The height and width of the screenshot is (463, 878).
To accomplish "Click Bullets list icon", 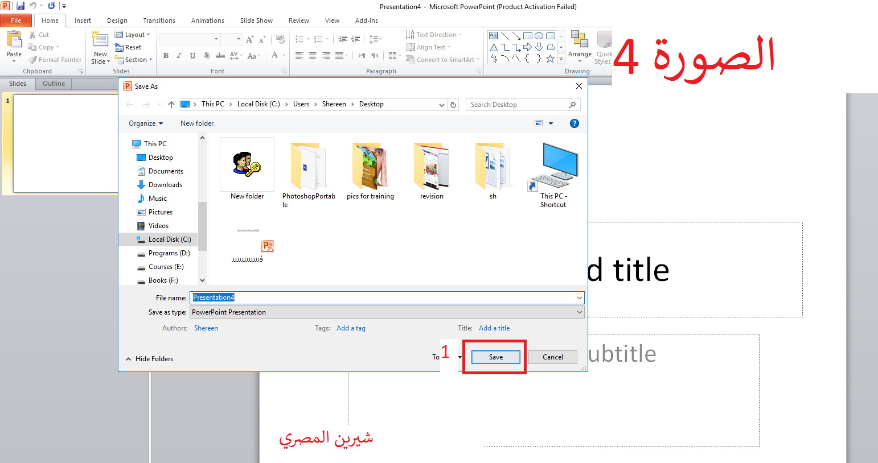I will click(x=299, y=39).
